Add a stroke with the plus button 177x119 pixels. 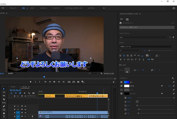tap(162, 86)
